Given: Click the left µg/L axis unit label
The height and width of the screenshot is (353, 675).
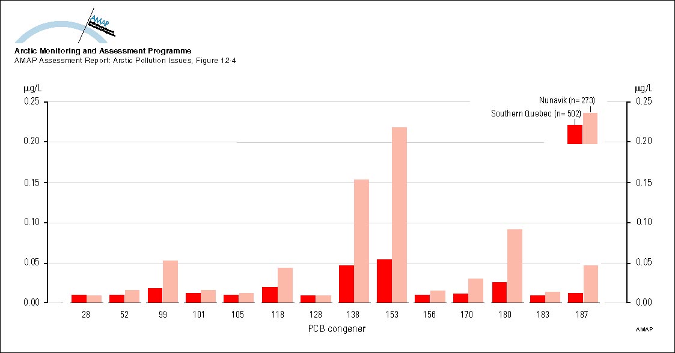Looking at the screenshot, I should point(32,88).
